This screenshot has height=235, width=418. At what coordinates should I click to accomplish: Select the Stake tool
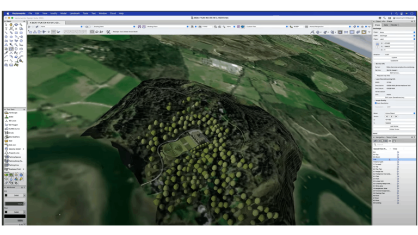coord(12,116)
